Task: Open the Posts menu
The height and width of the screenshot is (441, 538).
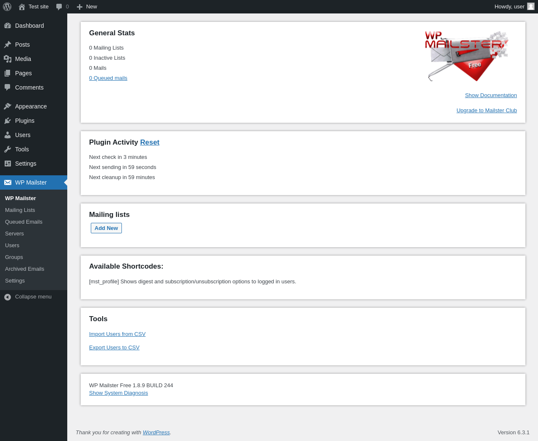Action: pyautogui.click(x=34, y=45)
